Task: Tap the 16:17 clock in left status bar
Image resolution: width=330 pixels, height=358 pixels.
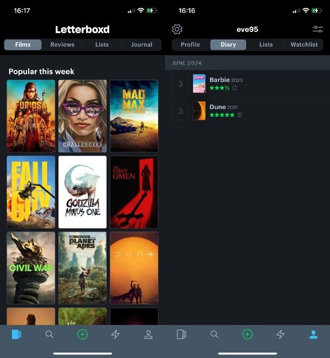Action: coord(22,10)
